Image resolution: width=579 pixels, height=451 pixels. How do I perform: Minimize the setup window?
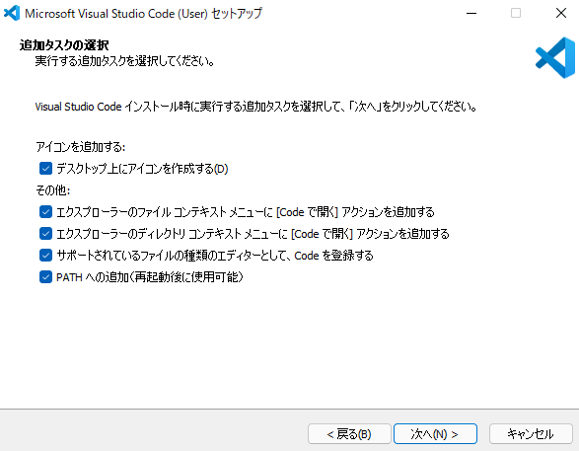tap(471, 13)
